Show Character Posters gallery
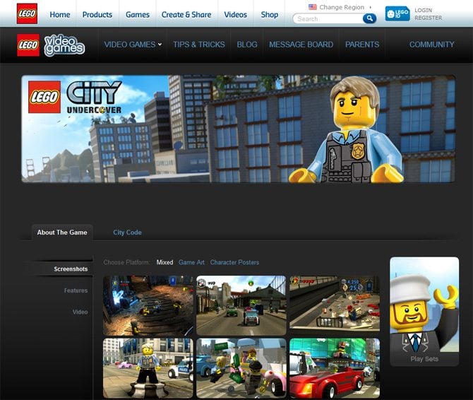This screenshot has height=400, width=473. [234, 262]
